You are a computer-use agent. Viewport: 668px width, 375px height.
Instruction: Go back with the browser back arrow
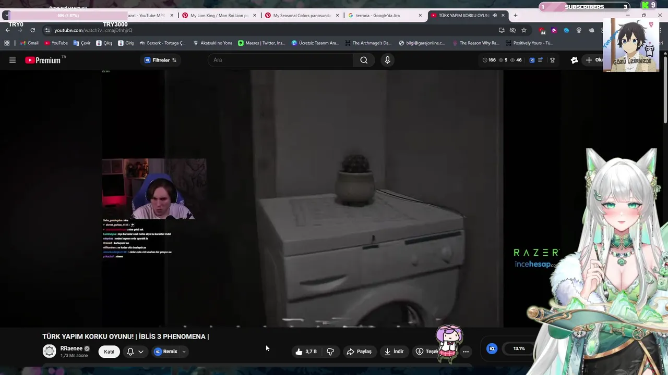tap(7, 30)
